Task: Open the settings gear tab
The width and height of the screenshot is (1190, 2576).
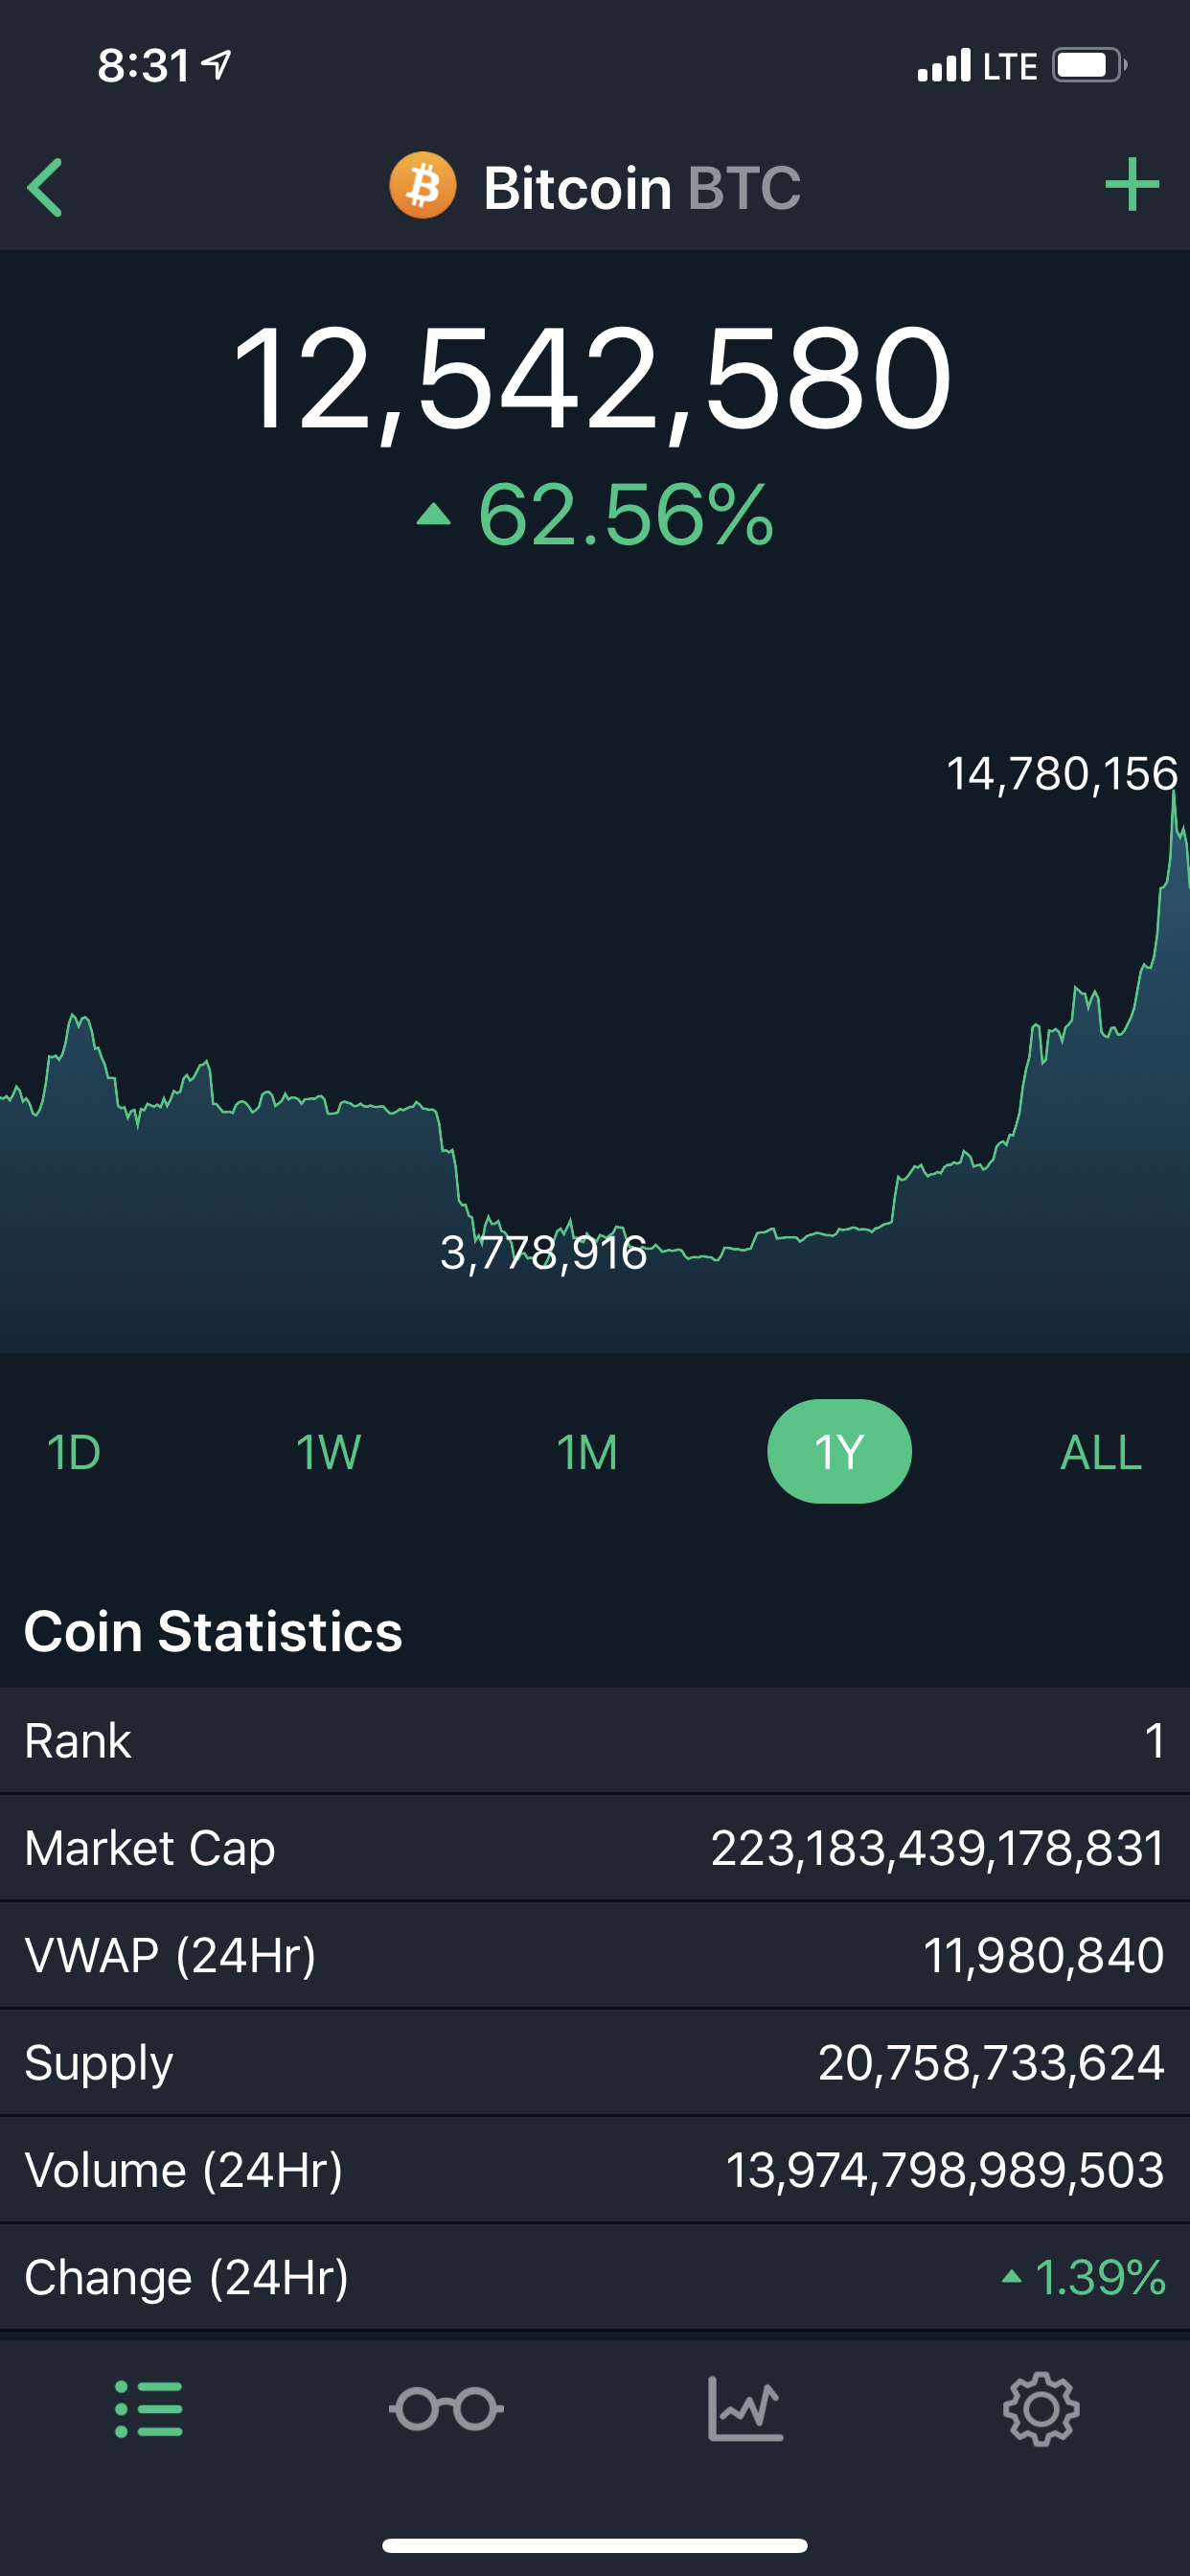Action: pos(1041,2409)
